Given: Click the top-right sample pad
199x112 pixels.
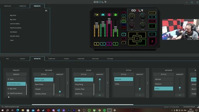Looking at the screenshot, I should tap(142, 35).
